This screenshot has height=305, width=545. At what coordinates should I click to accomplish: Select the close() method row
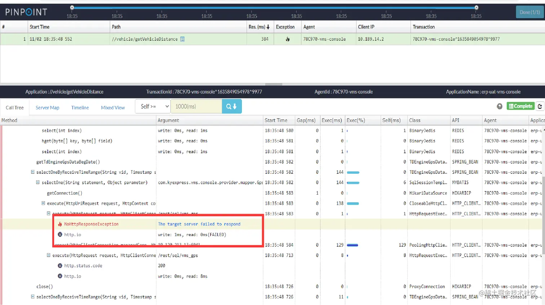pyautogui.click(x=272, y=287)
